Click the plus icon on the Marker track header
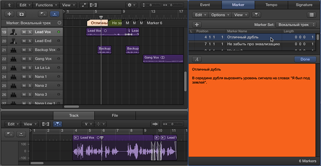 pyautogui.click(x=59, y=23)
